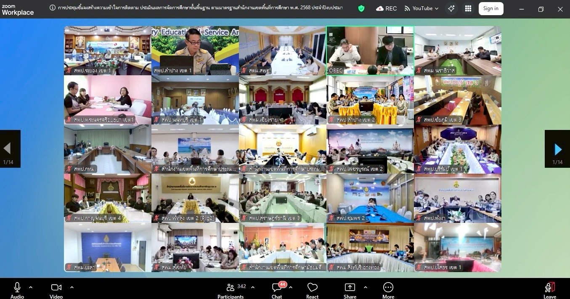Toggle the Audio microphone
This screenshot has width=570, height=299.
17,289
